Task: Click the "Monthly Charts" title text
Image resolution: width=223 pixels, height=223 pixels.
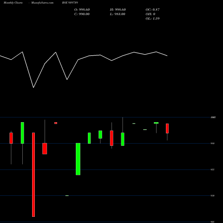Action: pyautogui.click(x=13, y=3)
